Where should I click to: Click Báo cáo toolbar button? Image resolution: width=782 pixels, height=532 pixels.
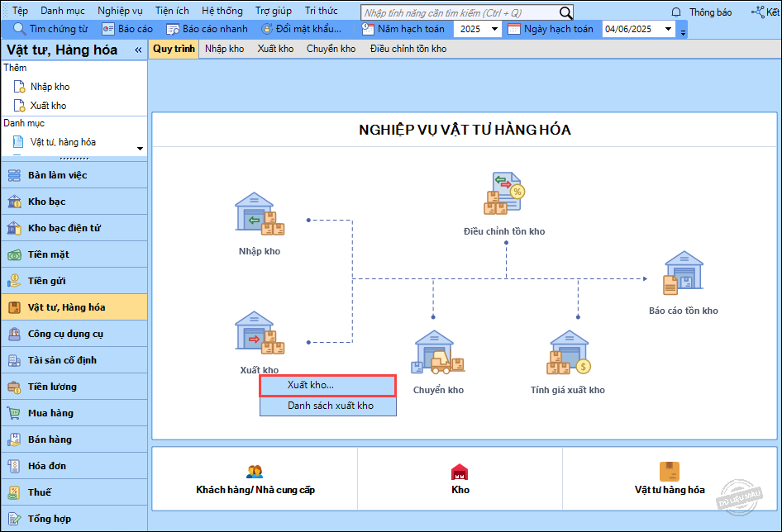click(x=127, y=29)
